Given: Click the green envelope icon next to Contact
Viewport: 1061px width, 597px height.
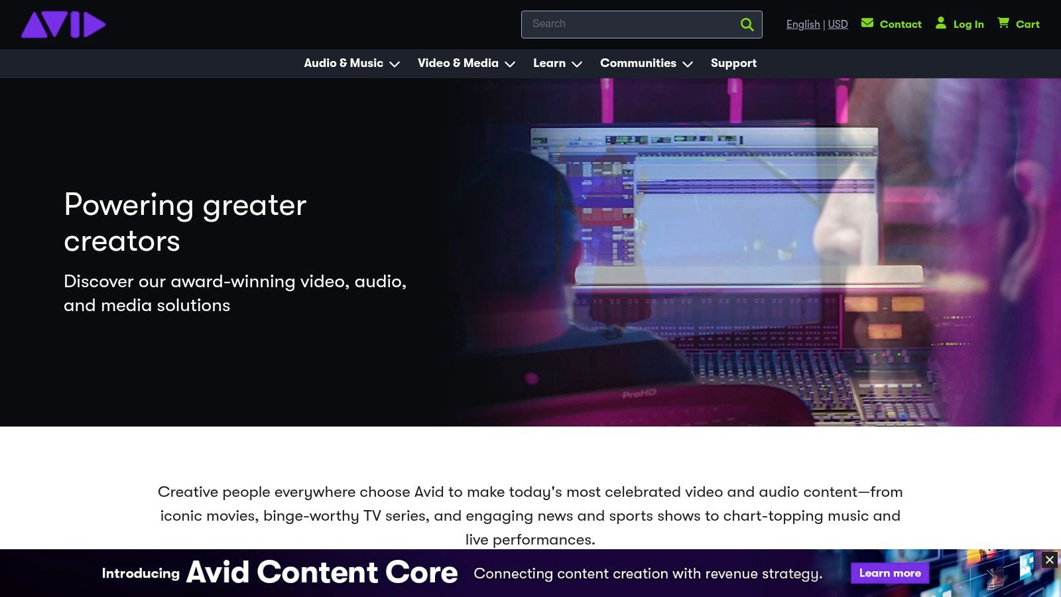Looking at the screenshot, I should tap(867, 23).
